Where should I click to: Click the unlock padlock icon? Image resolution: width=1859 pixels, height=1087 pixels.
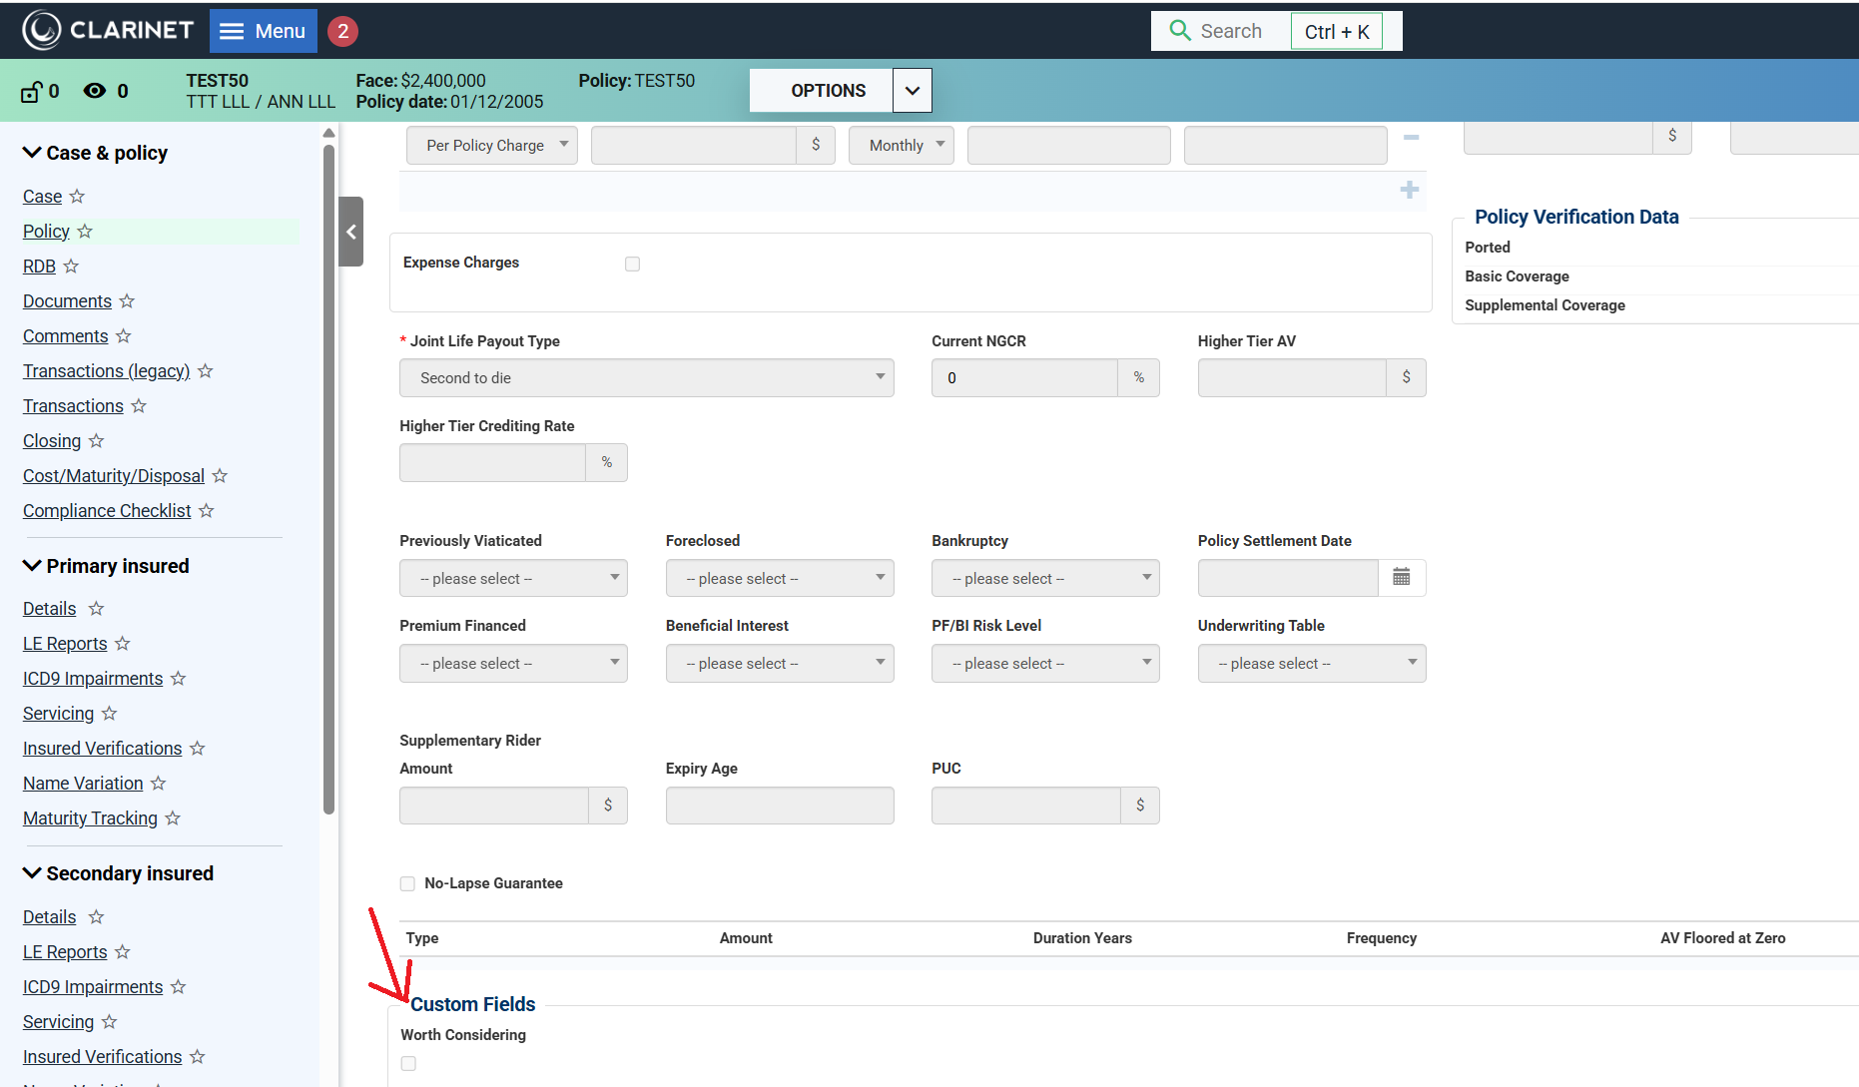click(x=31, y=92)
